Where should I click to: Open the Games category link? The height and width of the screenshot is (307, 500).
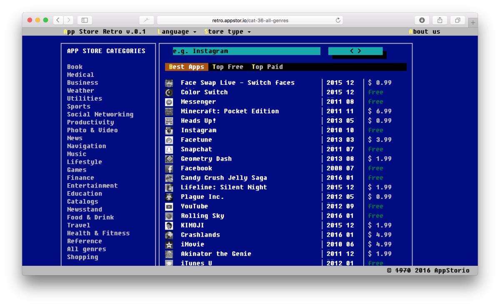77,170
